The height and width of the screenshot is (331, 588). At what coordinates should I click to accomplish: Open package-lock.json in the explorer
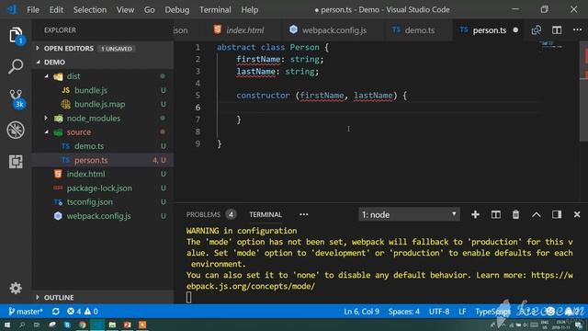(99, 188)
